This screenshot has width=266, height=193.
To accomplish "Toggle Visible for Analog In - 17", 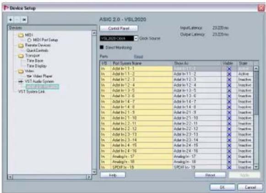I will coord(229,156).
